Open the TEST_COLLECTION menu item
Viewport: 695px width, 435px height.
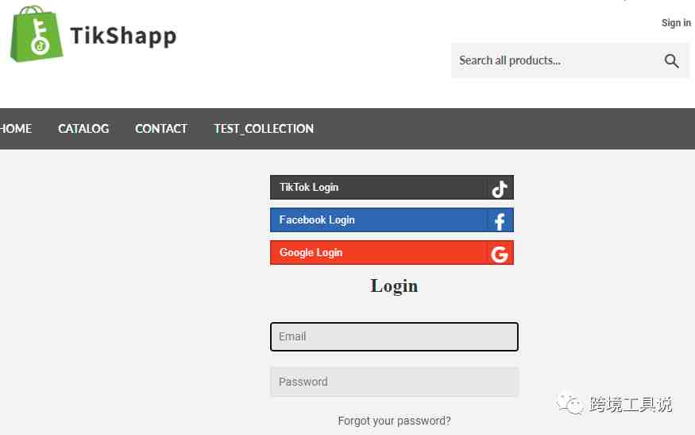click(264, 129)
